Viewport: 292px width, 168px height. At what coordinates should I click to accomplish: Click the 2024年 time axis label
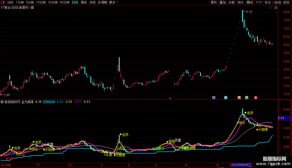coord(6,165)
